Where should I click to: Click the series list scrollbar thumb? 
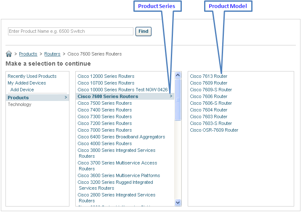[x=178, y=100]
